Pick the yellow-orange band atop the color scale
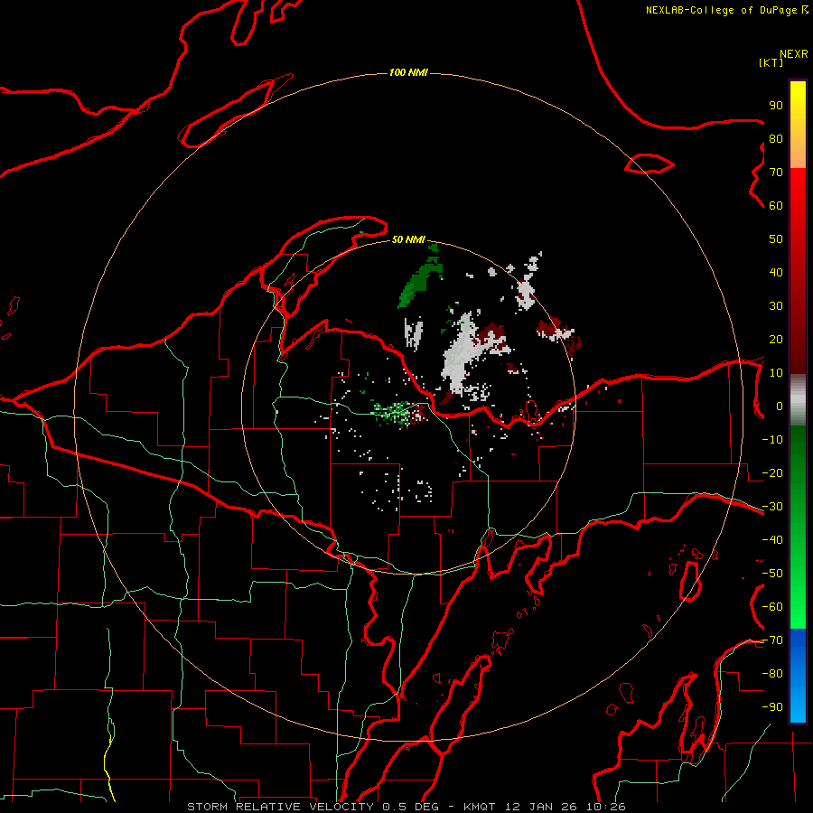Viewport: 813px width, 813px height. (798, 125)
